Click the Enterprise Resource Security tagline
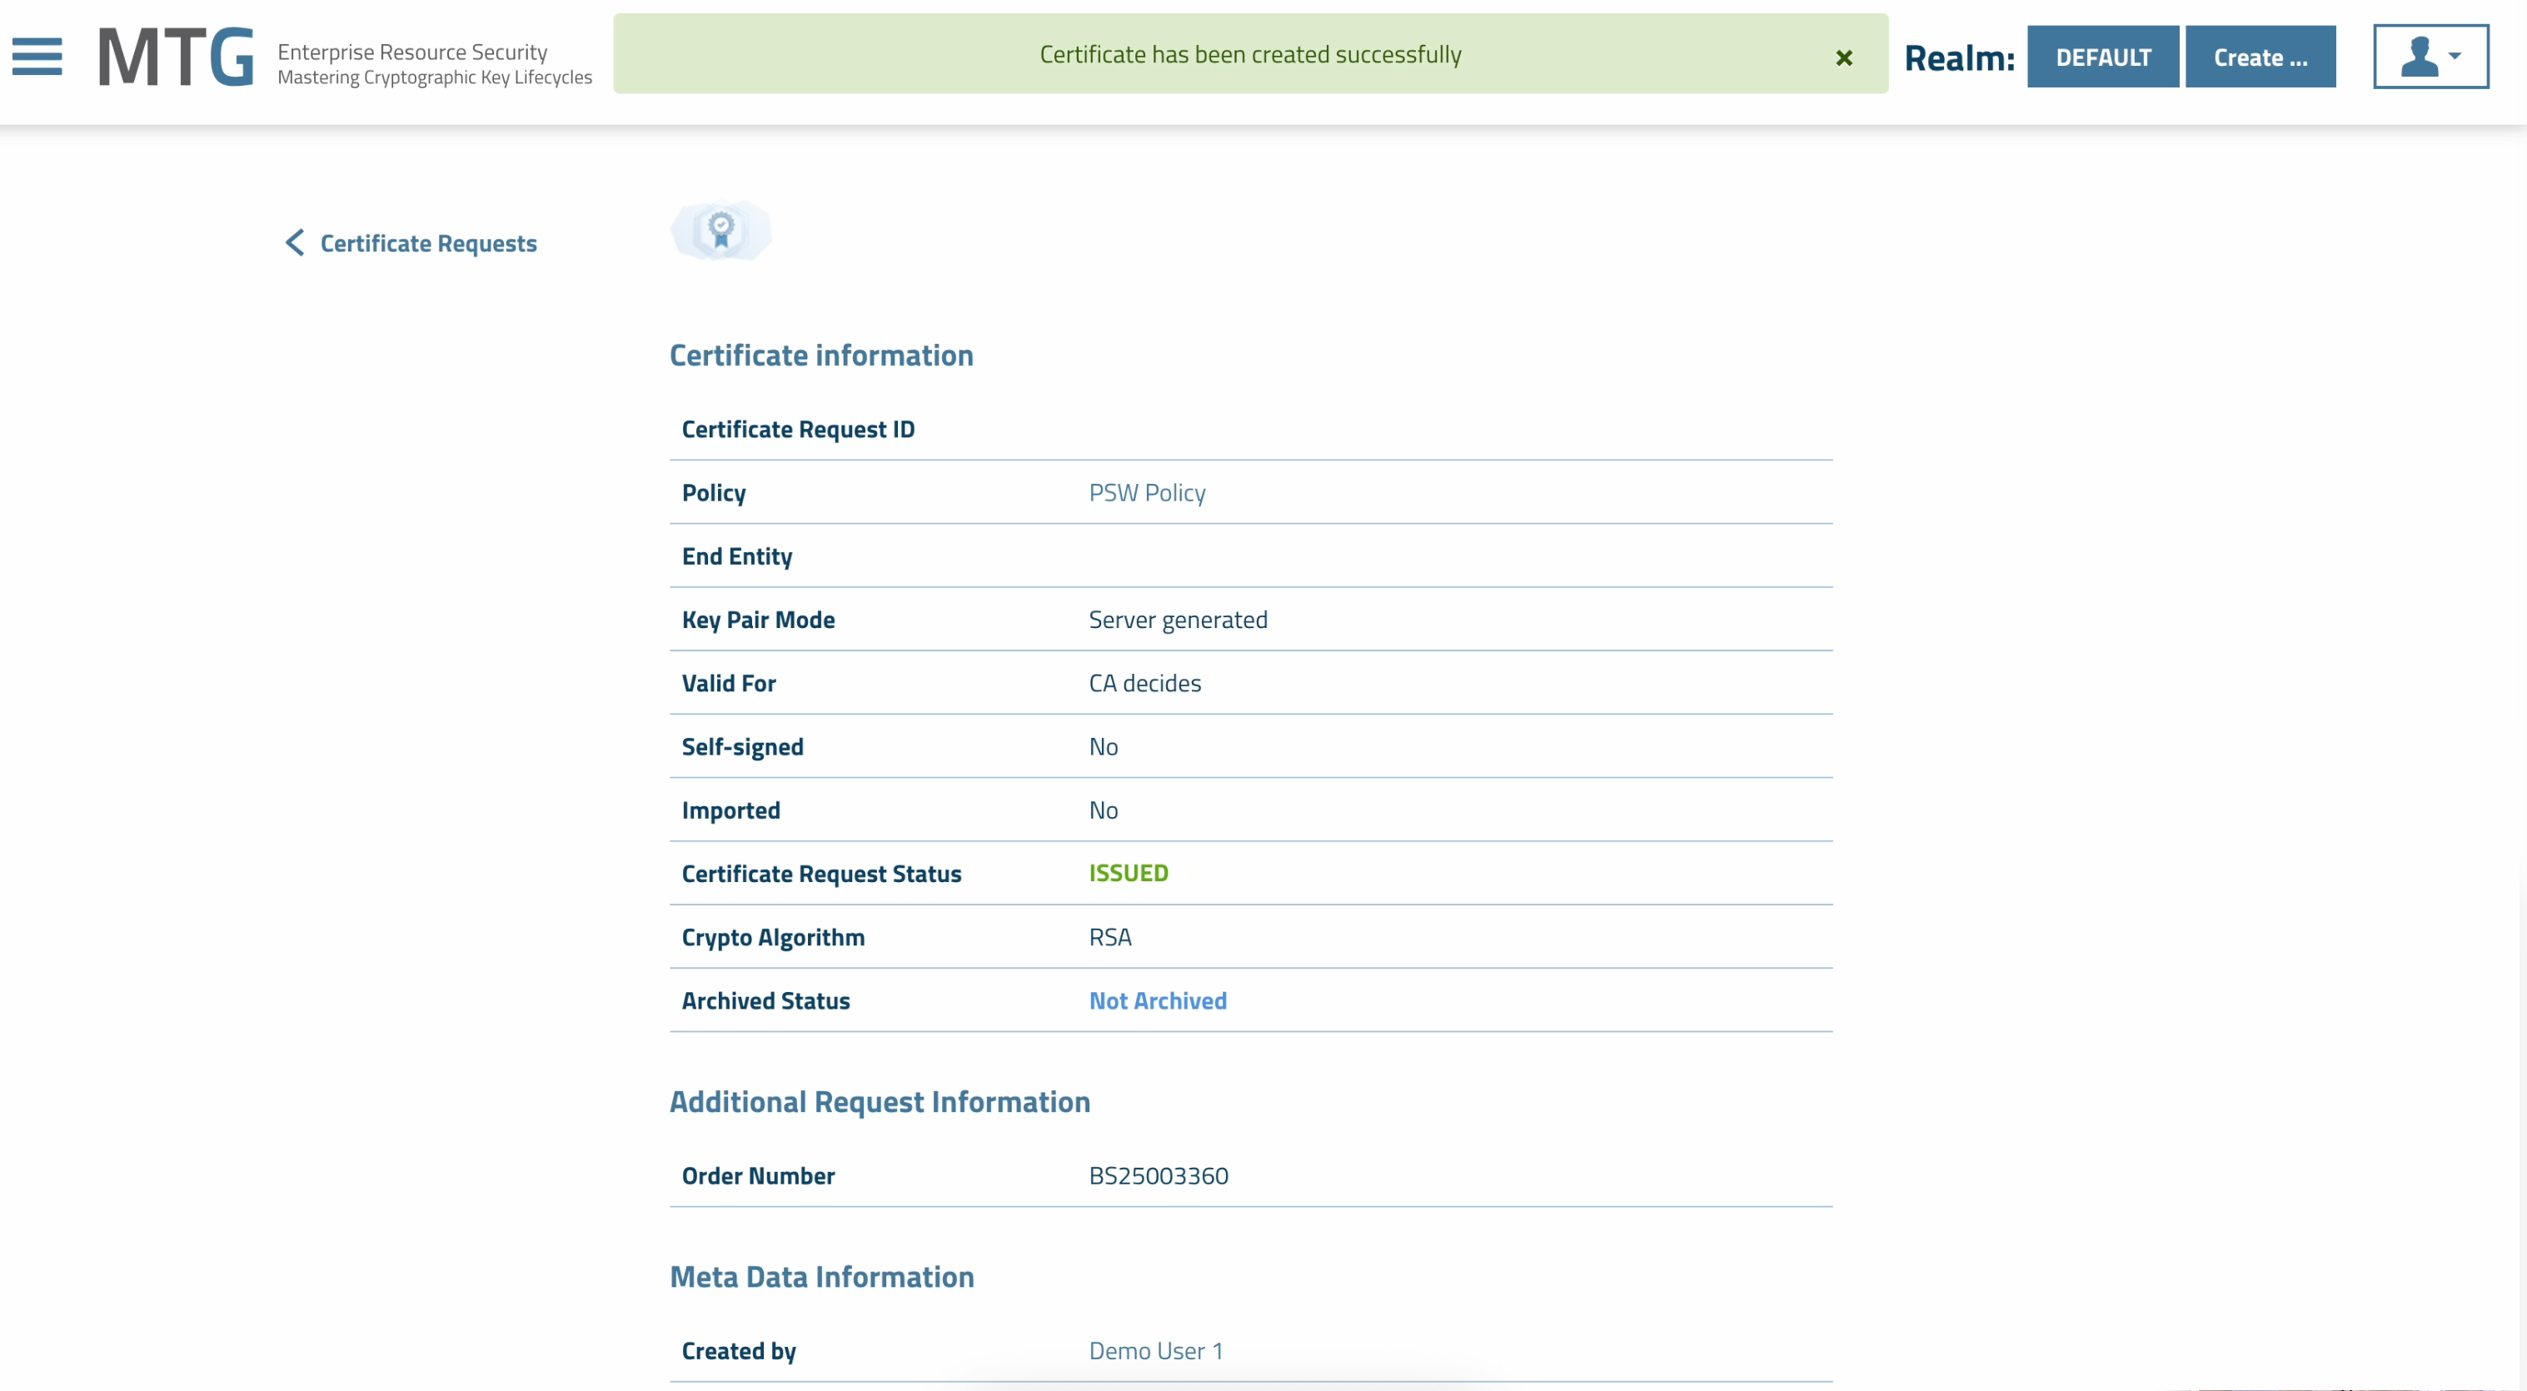Viewport: 2527px width, 1391px height. pyautogui.click(x=412, y=52)
